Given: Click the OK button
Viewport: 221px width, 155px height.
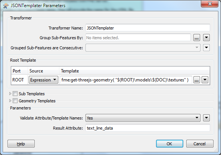Looking at the screenshot, I should click(169, 144).
